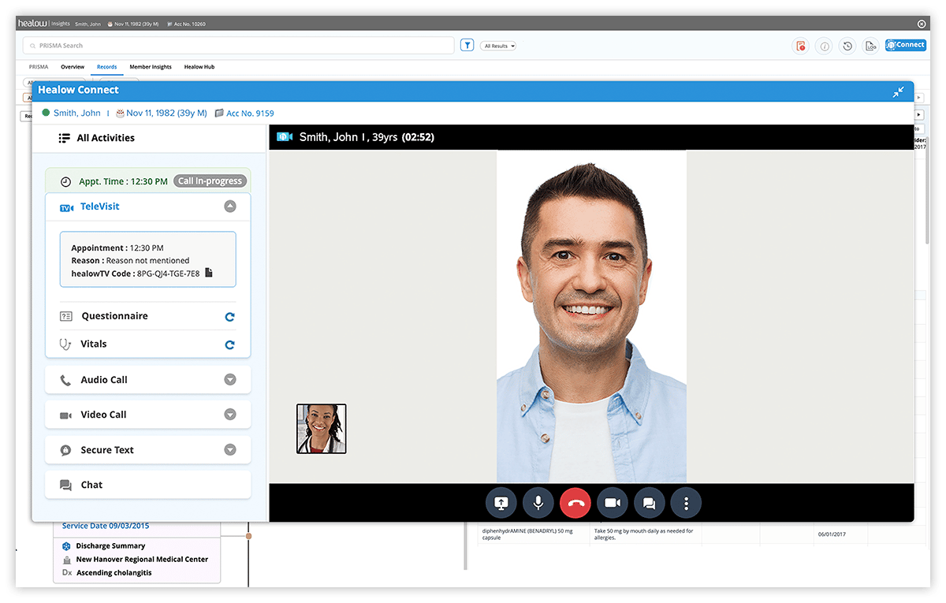Click the Video Call camera icon in the sidebar
Image resolution: width=946 pixels, height=603 pixels.
(65, 415)
